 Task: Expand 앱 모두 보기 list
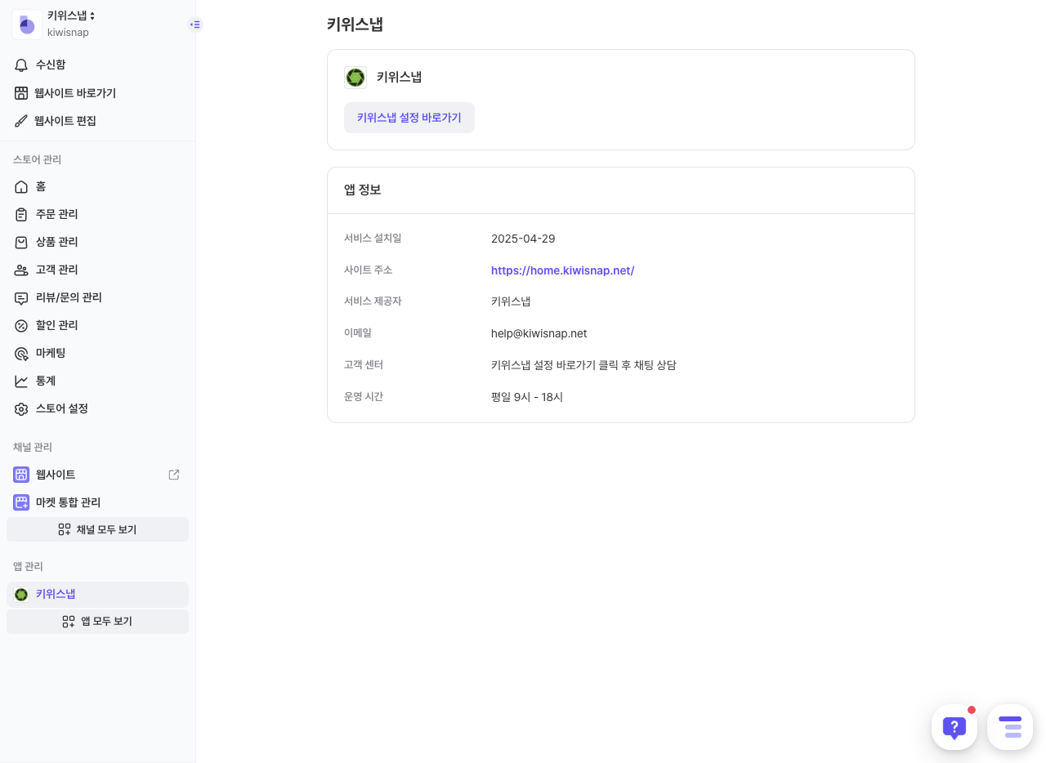pyautogui.click(x=97, y=622)
